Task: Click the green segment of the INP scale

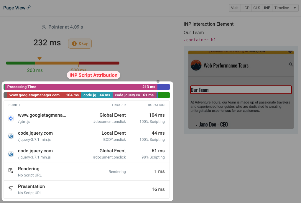Action: (x=20, y=63)
